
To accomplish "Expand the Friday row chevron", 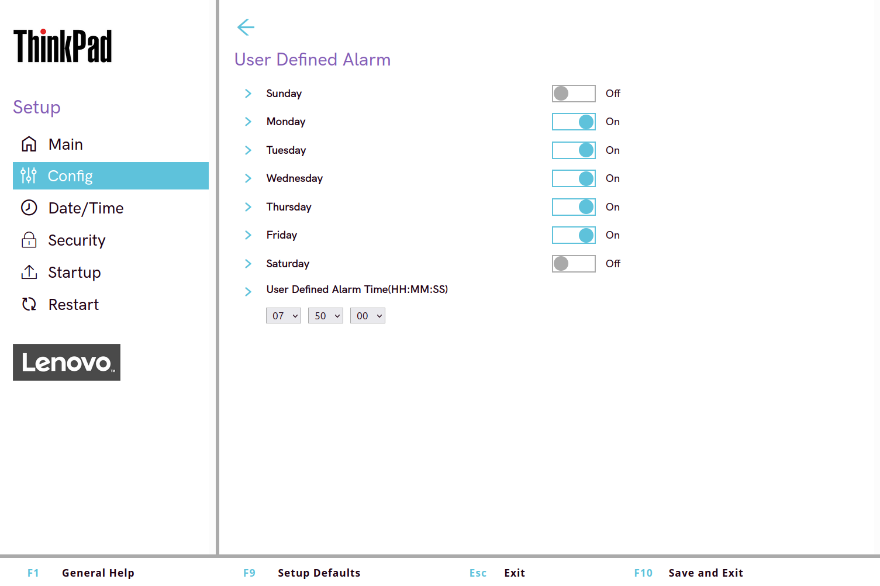I will (248, 235).
